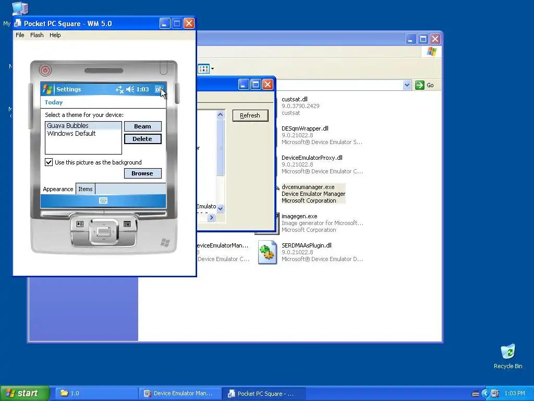Click the Windows logo throbber in Explorer
This screenshot has width=534, height=401.
tap(431, 52)
